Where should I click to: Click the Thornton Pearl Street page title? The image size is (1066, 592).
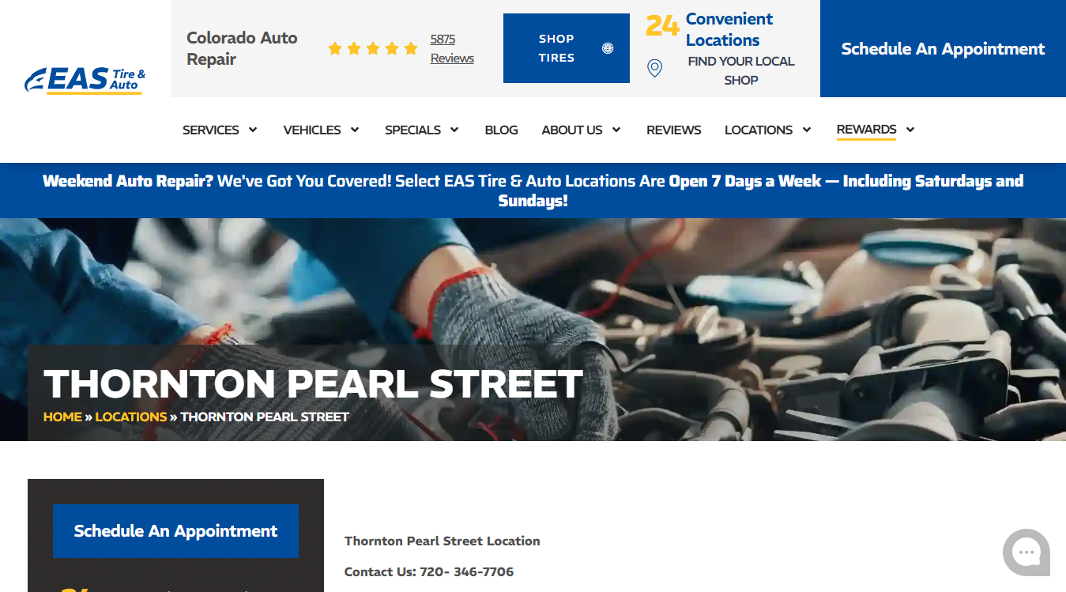[x=313, y=384]
